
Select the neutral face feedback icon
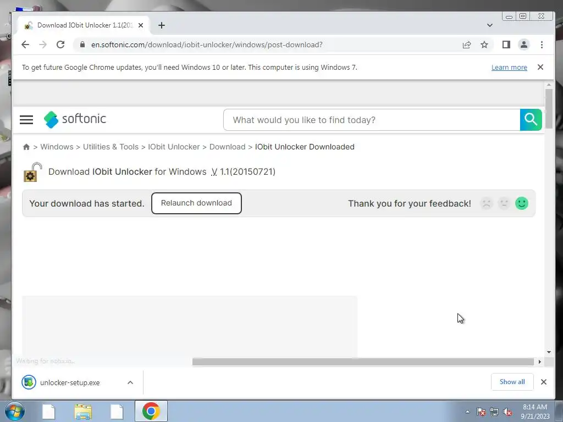point(504,203)
